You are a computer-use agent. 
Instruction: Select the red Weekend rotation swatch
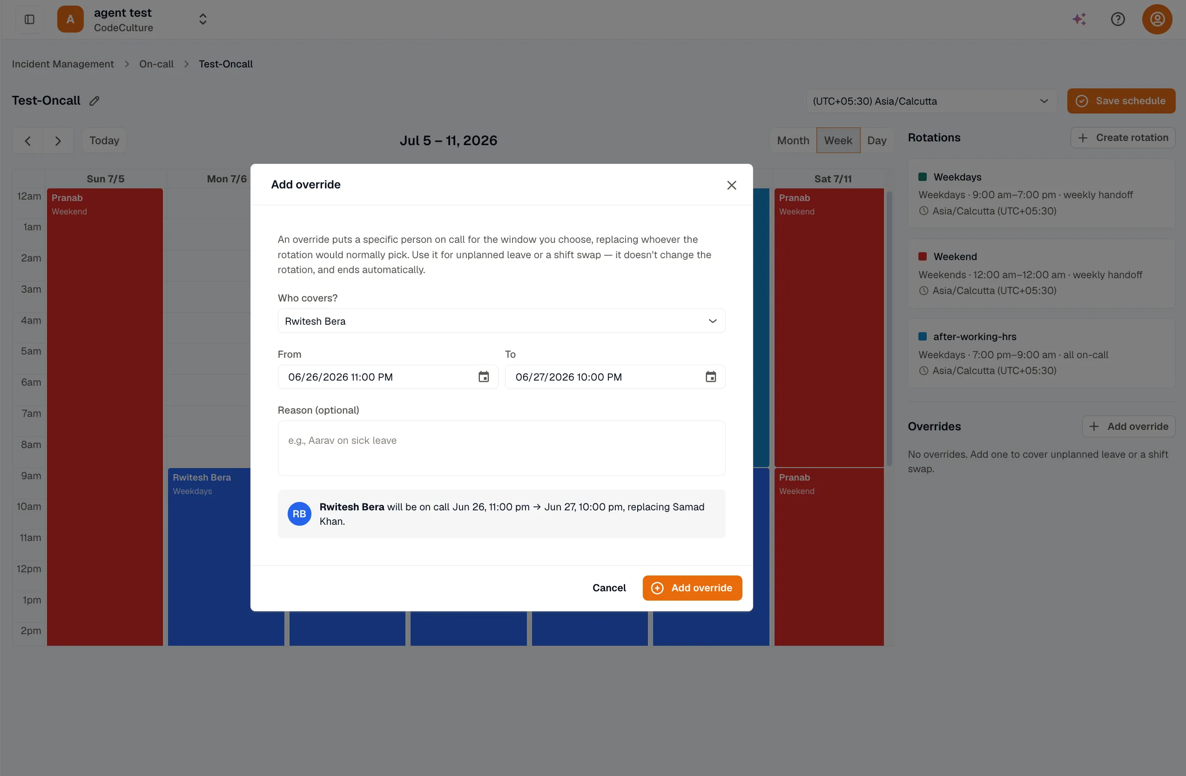pos(923,256)
